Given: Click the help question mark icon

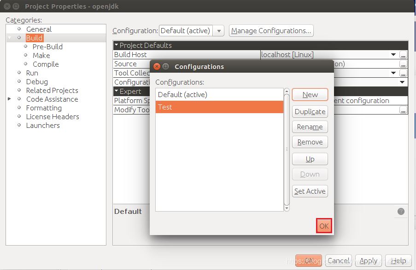Looking at the screenshot, I should click(401, 212).
